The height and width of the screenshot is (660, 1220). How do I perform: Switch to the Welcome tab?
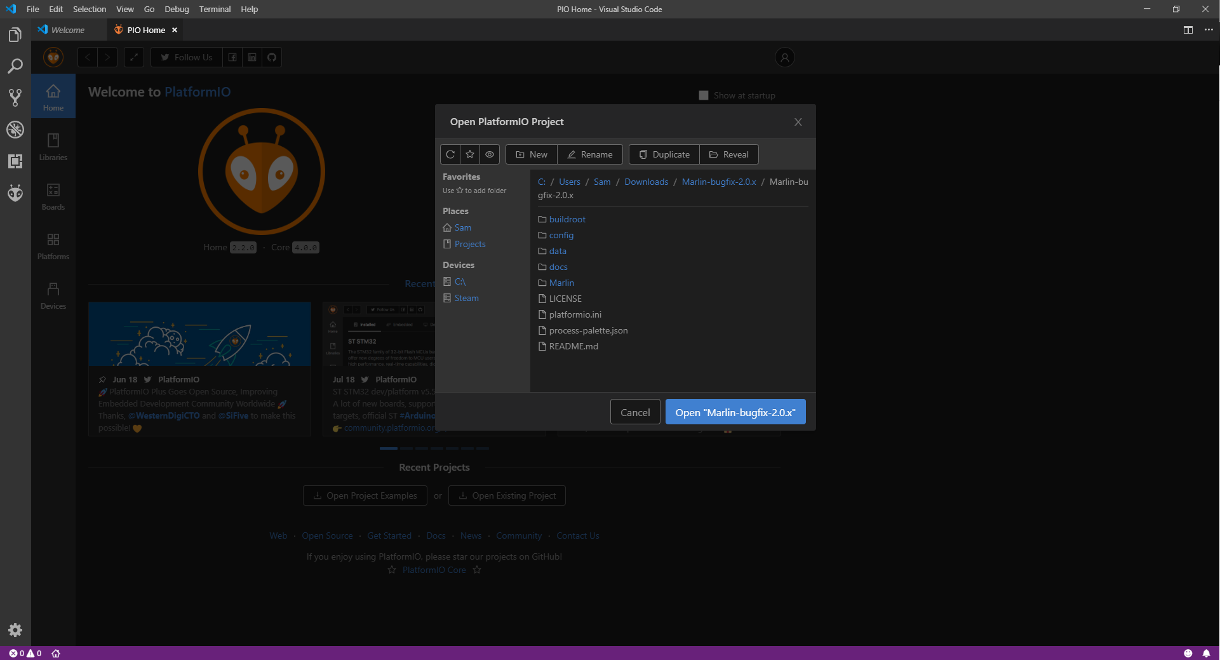click(x=67, y=30)
